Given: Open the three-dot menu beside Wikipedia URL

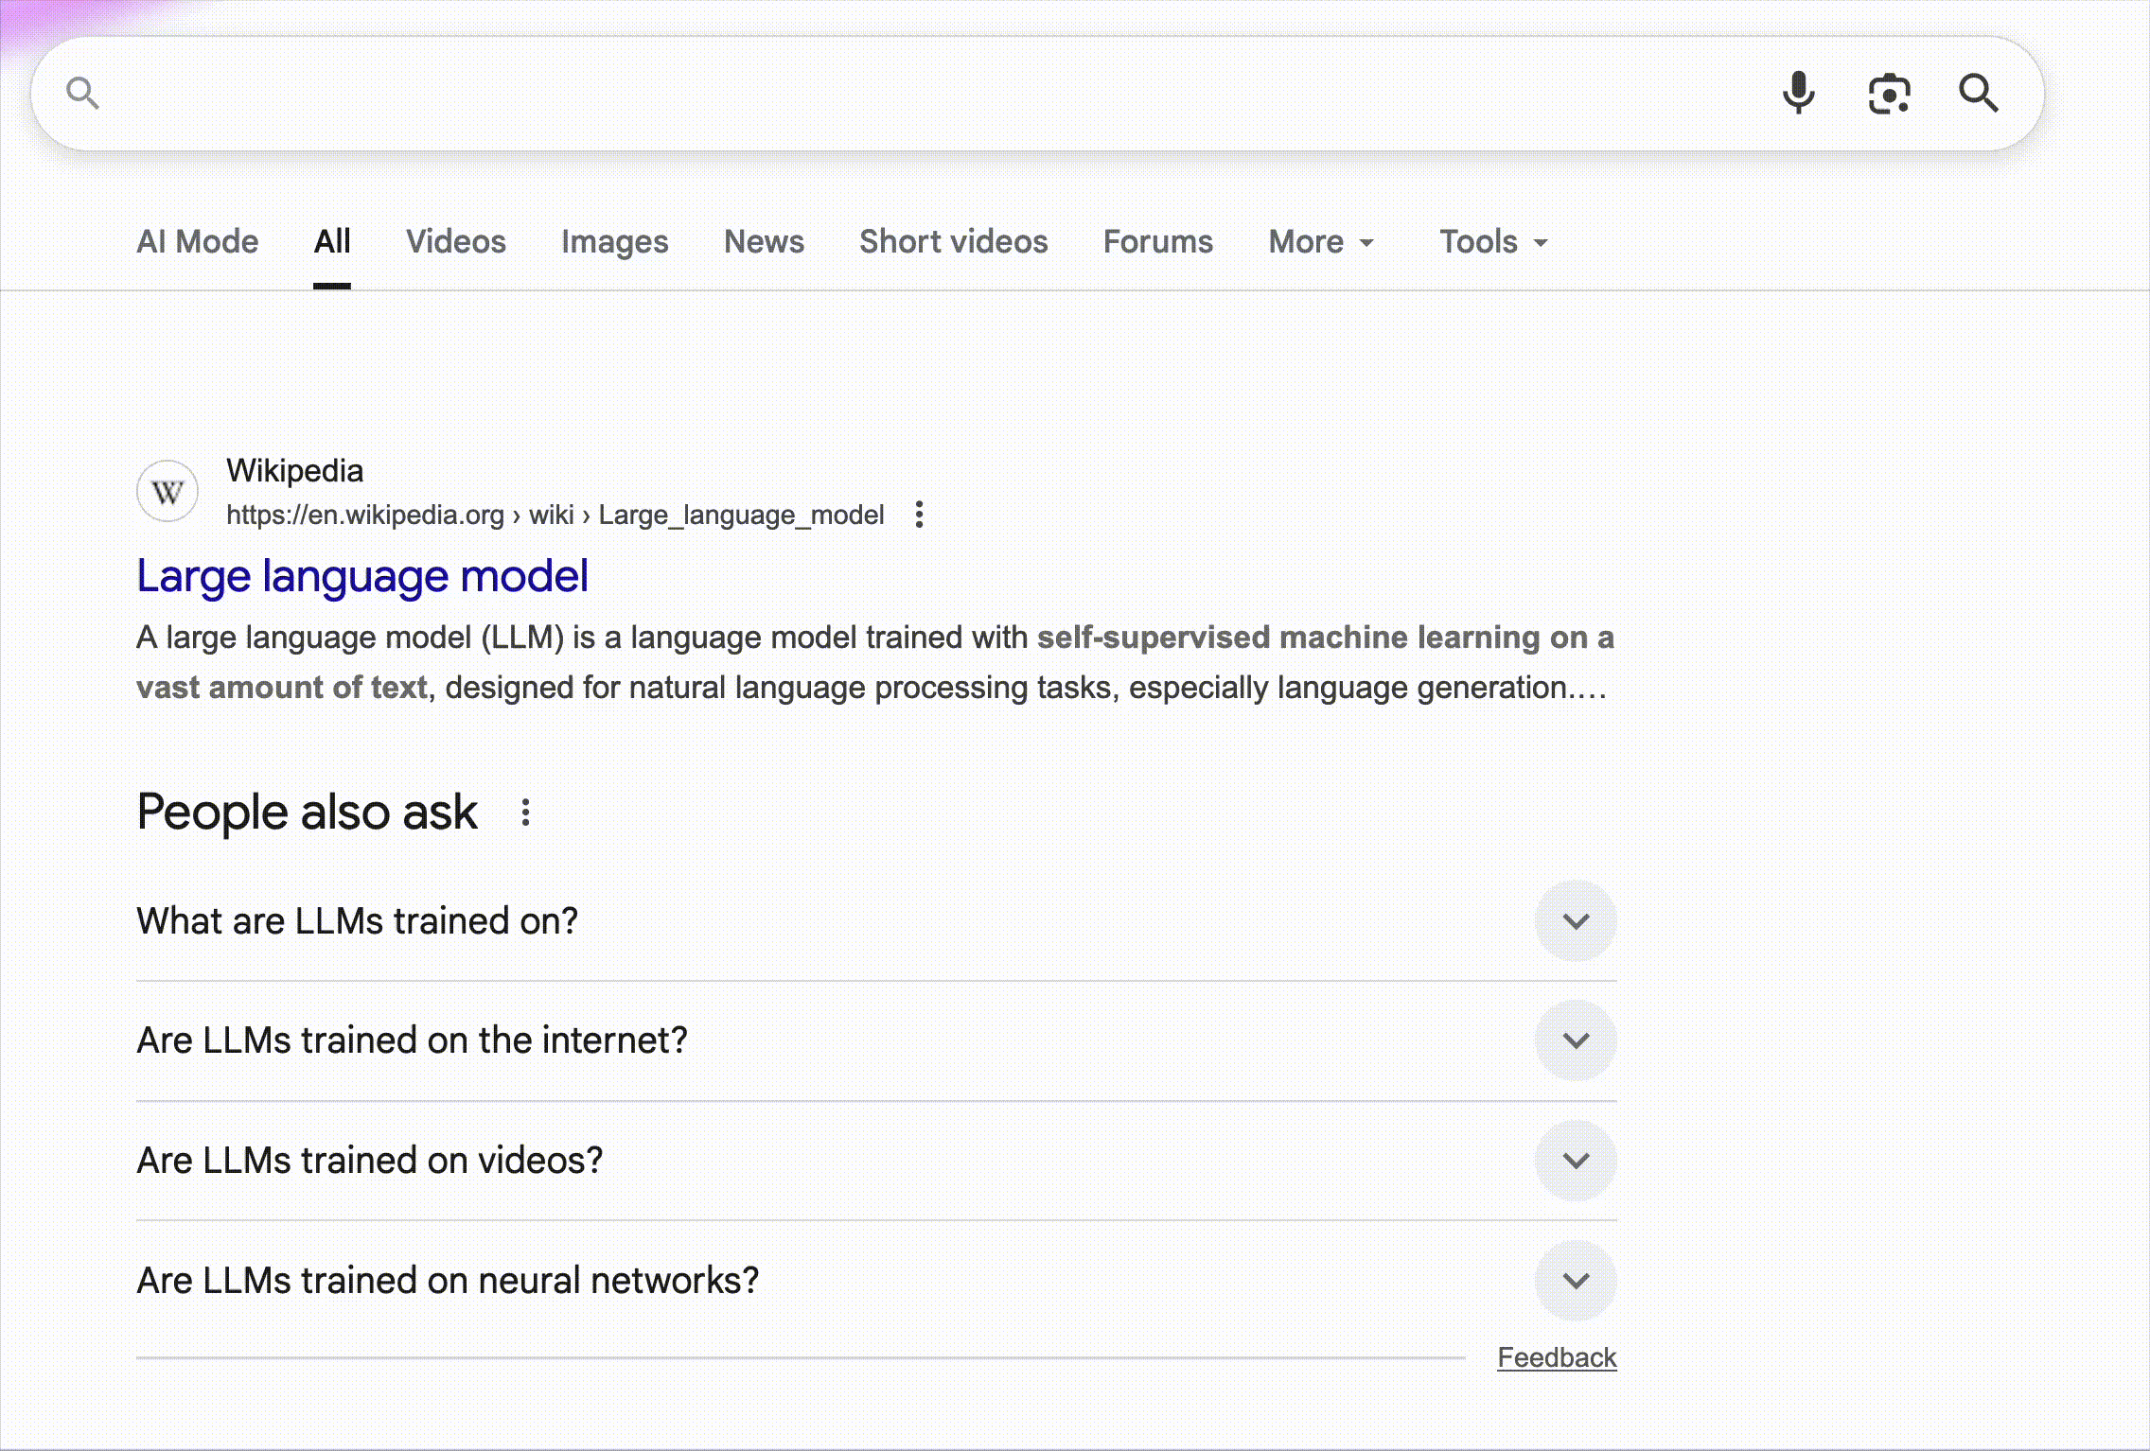Looking at the screenshot, I should click(919, 515).
